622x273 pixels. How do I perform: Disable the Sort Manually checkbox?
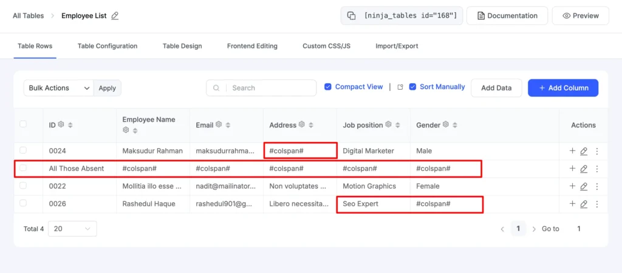click(413, 87)
